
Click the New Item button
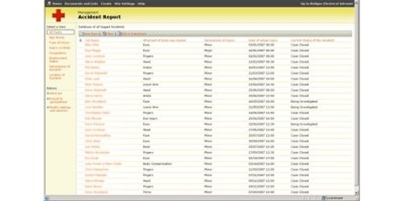(91, 34)
